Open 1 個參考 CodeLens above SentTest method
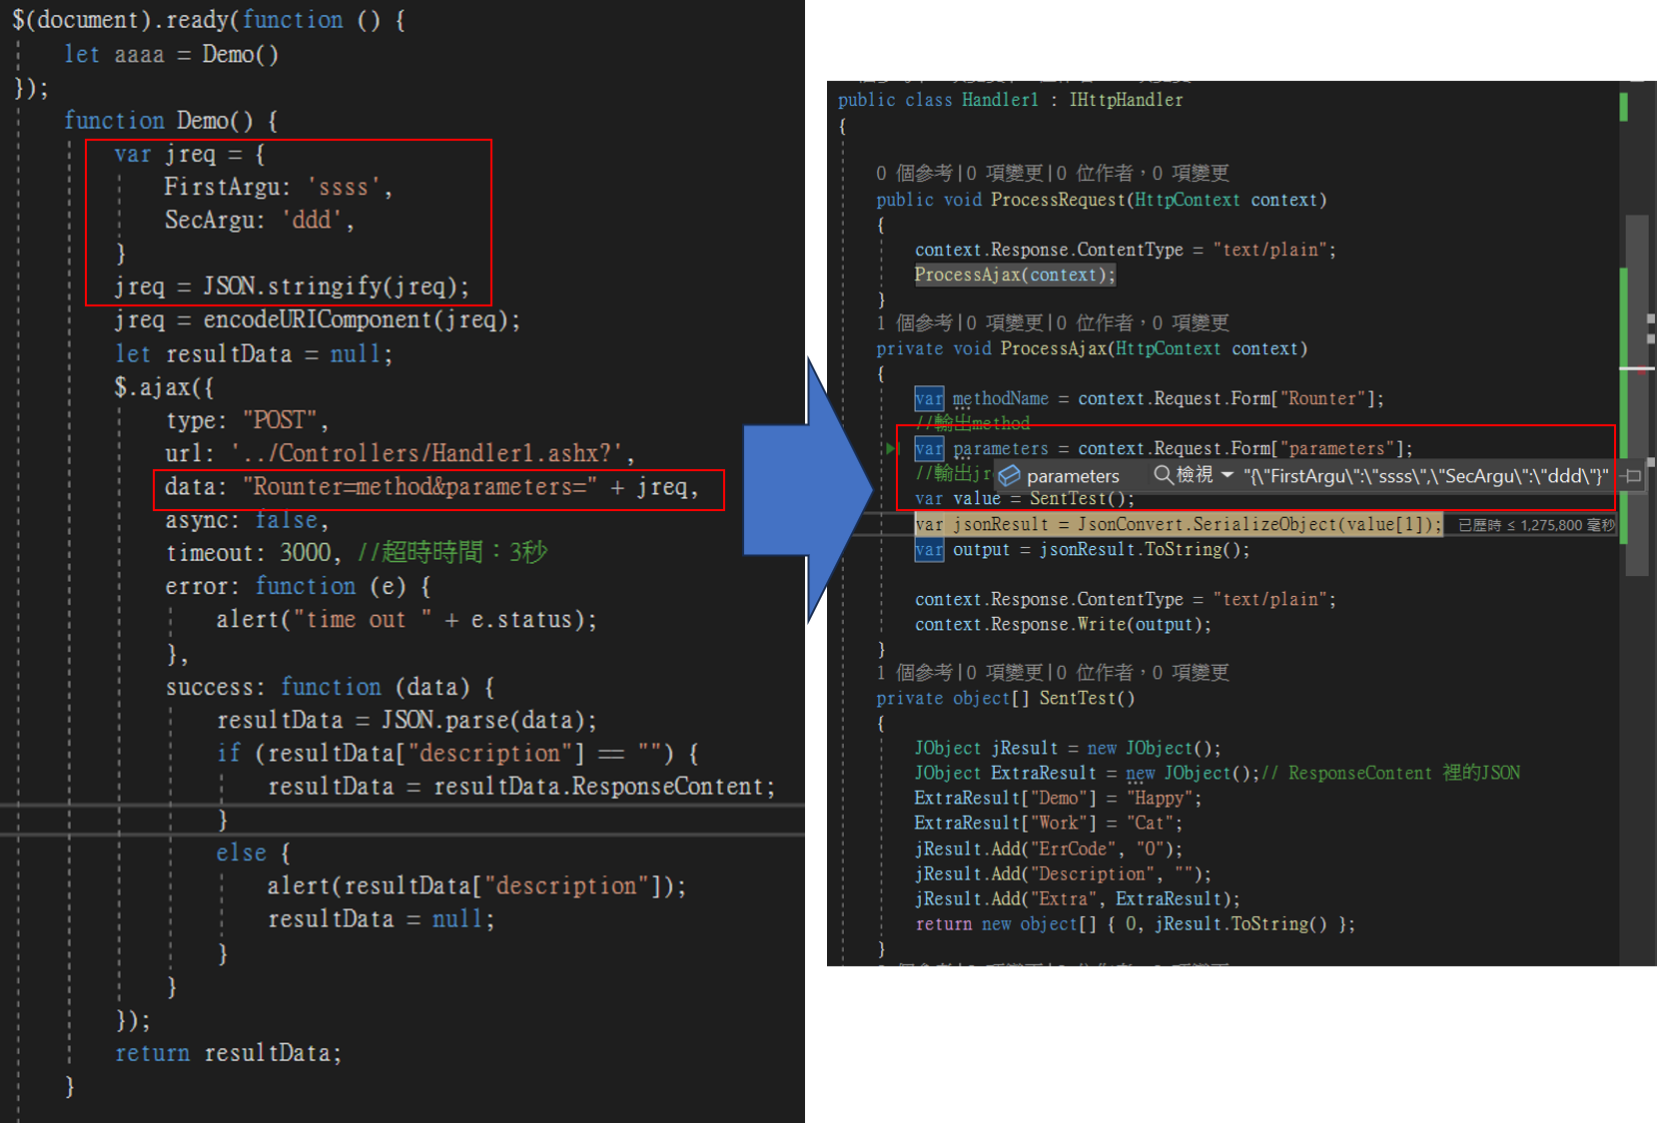 (x=911, y=673)
